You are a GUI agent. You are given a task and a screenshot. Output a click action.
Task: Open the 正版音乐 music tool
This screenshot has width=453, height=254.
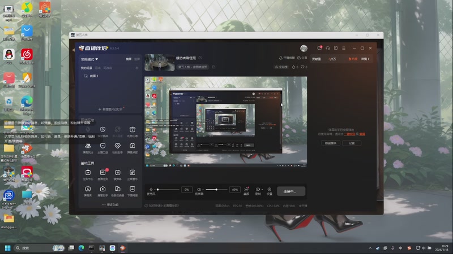point(133,174)
